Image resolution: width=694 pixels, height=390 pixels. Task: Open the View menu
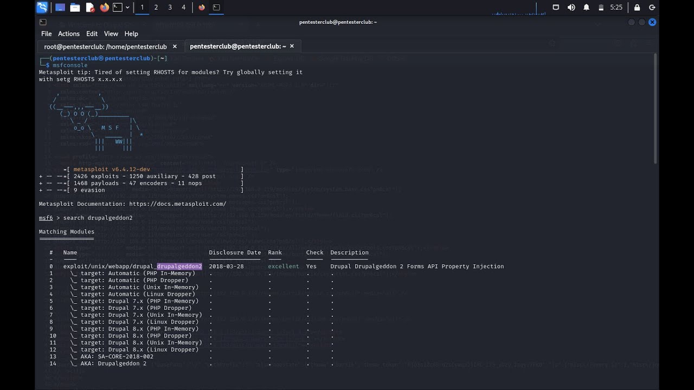pos(111,34)
